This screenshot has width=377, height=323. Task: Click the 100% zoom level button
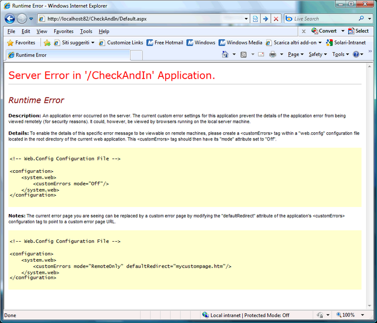(345, 315)
